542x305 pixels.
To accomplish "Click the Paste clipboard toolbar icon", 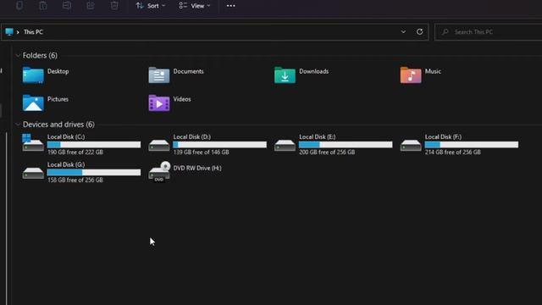I will tap(43, 5).
